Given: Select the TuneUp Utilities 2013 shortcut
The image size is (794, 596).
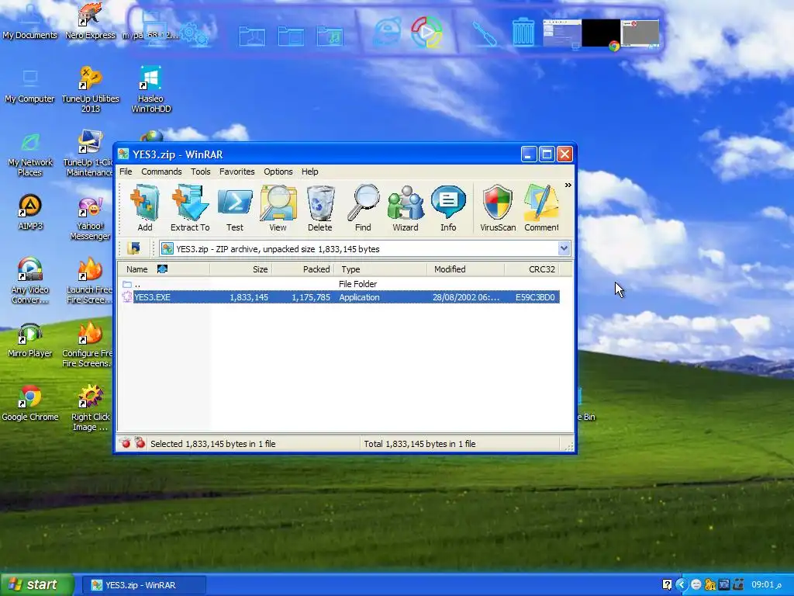Looking at the screenshot, I should 90,90.
